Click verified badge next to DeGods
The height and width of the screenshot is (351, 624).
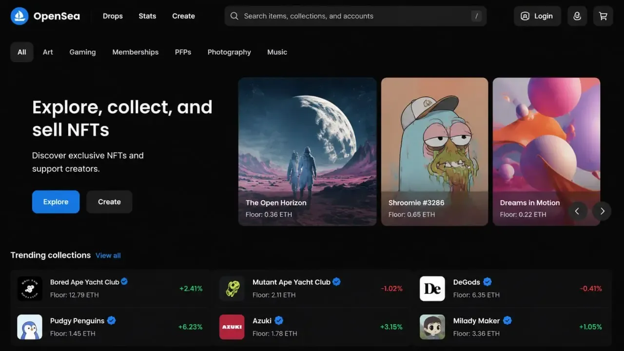coord(487,282)
